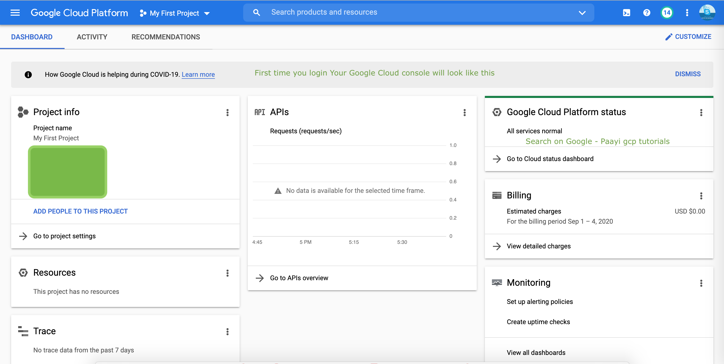The image size is (724, 364).
Task: Open Platform status card options menu
Action: pos(701,113)
